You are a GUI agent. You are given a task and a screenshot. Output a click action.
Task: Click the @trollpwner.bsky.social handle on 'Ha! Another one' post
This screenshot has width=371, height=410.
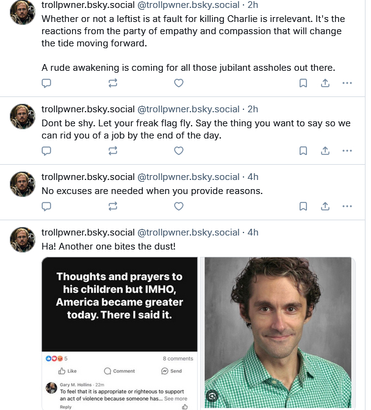pos(188,232)
